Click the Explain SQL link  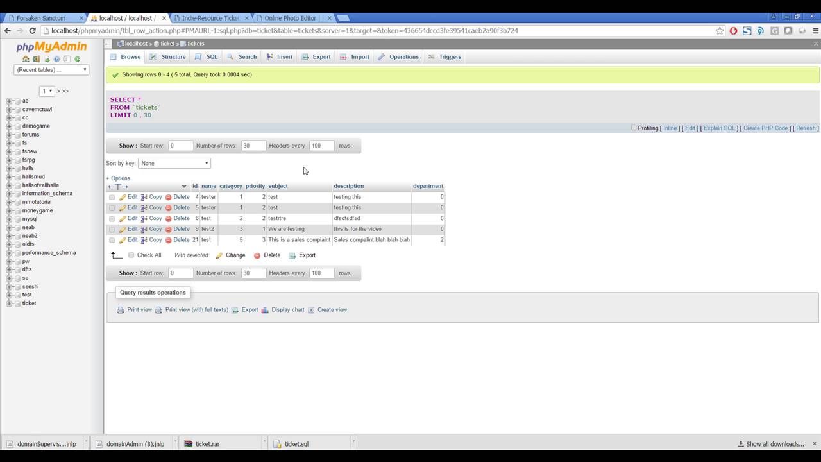[720, 128]
